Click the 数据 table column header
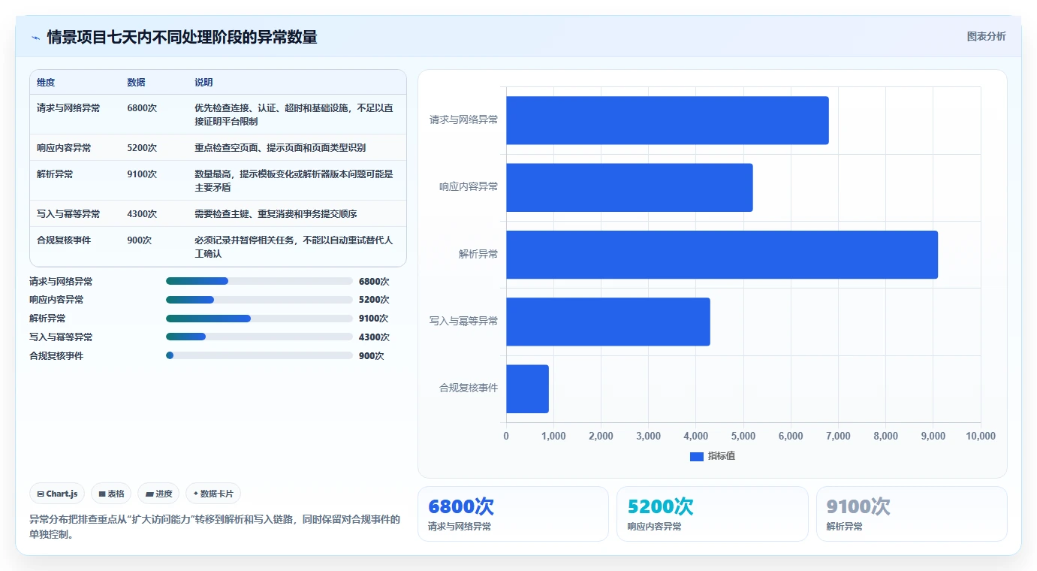Viewport: 1037px width, 571px height. click(x=137, y=83)
